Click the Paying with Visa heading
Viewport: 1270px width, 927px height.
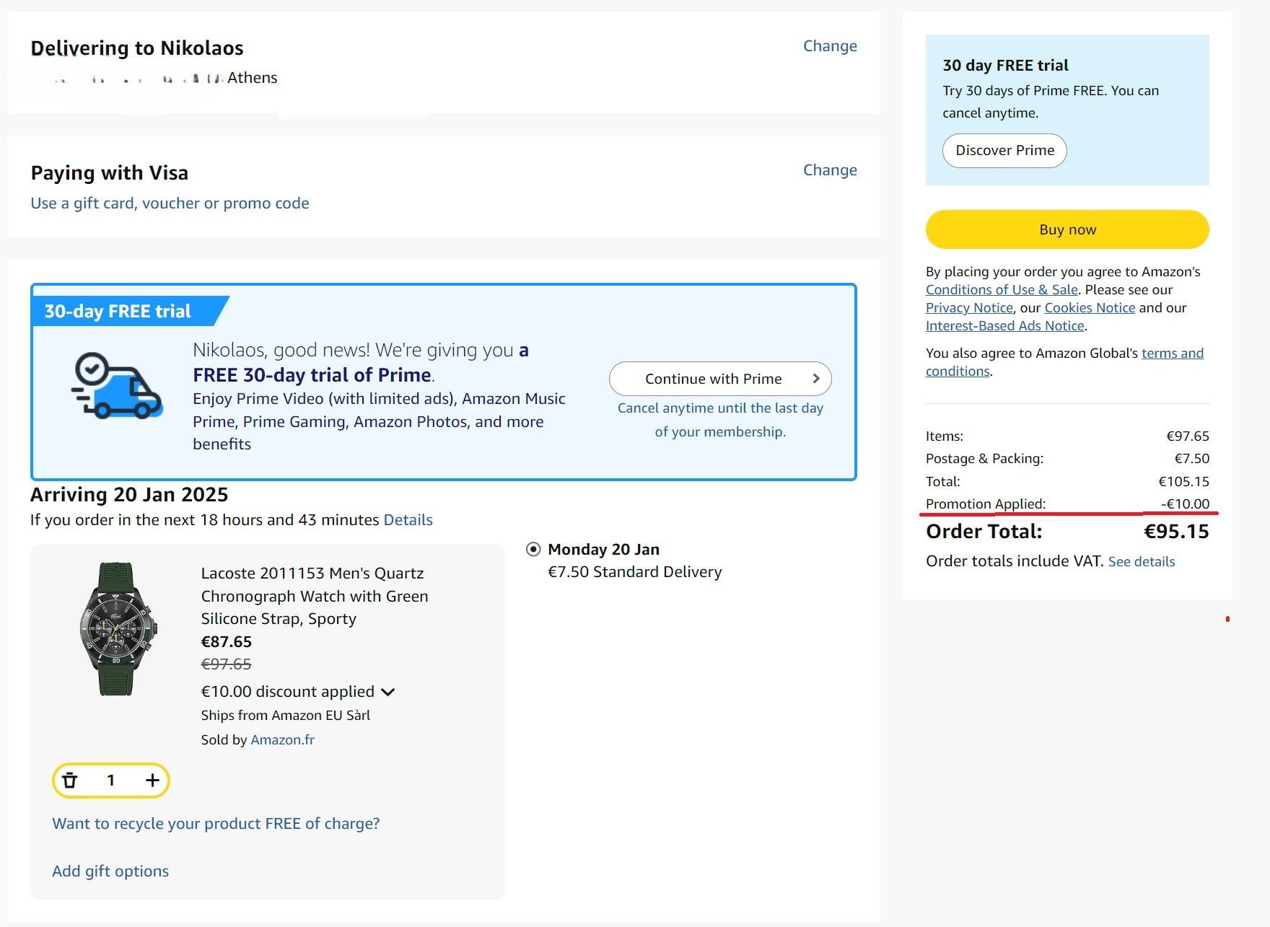pos(109,173)
